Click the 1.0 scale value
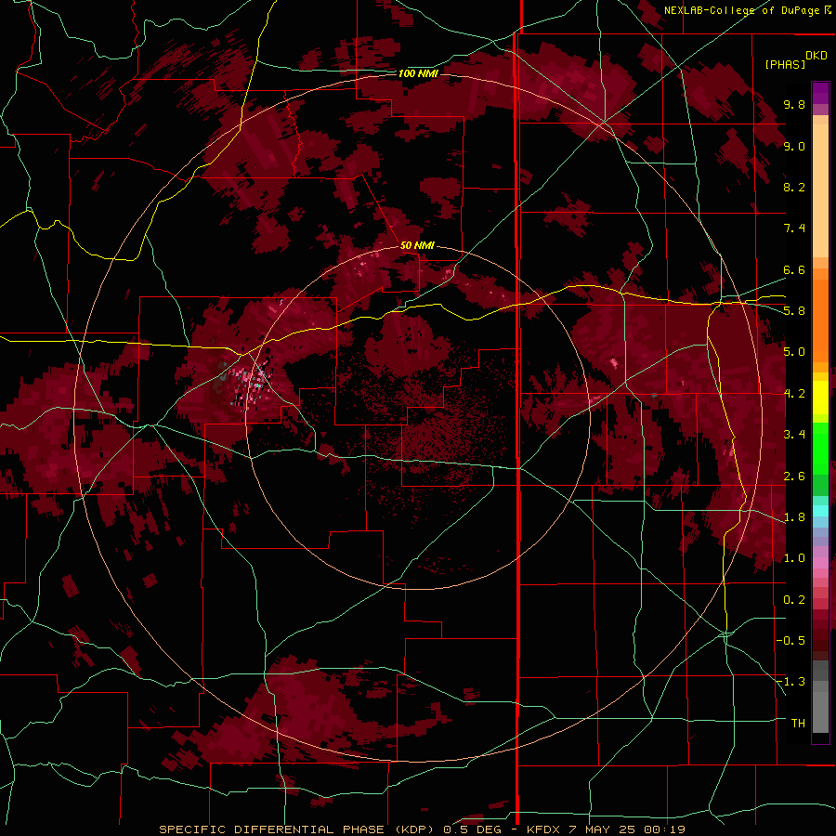836x836 pixels. tap(794, 558)
